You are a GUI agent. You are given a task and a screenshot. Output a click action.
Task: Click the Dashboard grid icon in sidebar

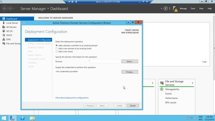(x=4, y=19)
